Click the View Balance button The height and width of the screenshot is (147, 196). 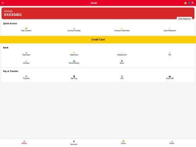[x=184, y=19]
